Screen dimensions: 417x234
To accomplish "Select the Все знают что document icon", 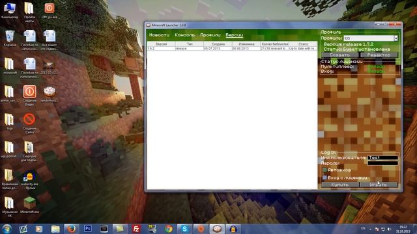I will point(50,40).
